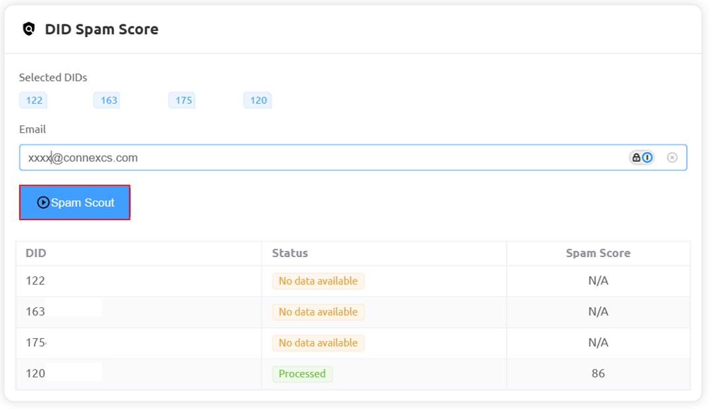Screen dimensions: 710x409
Task: Click the DID Spam Score title
Action: click(101, 29)
